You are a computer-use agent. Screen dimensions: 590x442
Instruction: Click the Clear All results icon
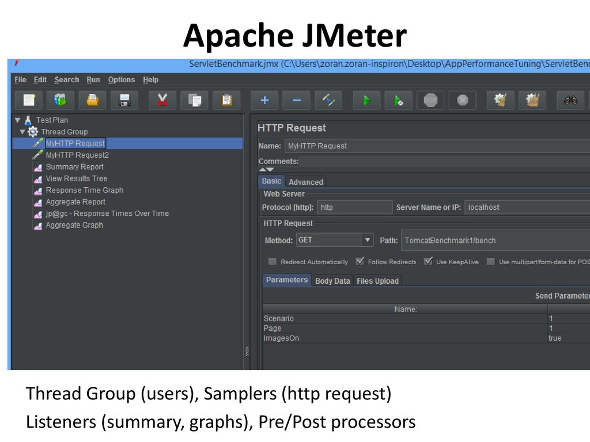(532, 100)
